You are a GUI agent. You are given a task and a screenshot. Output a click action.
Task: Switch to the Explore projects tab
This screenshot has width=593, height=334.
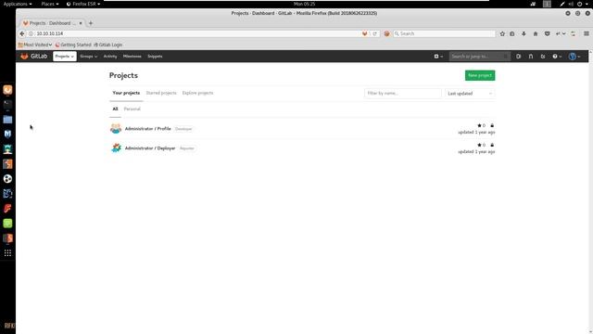[x=197, y=93]
